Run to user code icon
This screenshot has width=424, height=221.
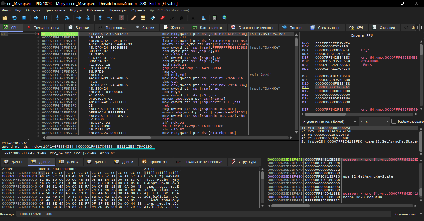pos(110,18)
